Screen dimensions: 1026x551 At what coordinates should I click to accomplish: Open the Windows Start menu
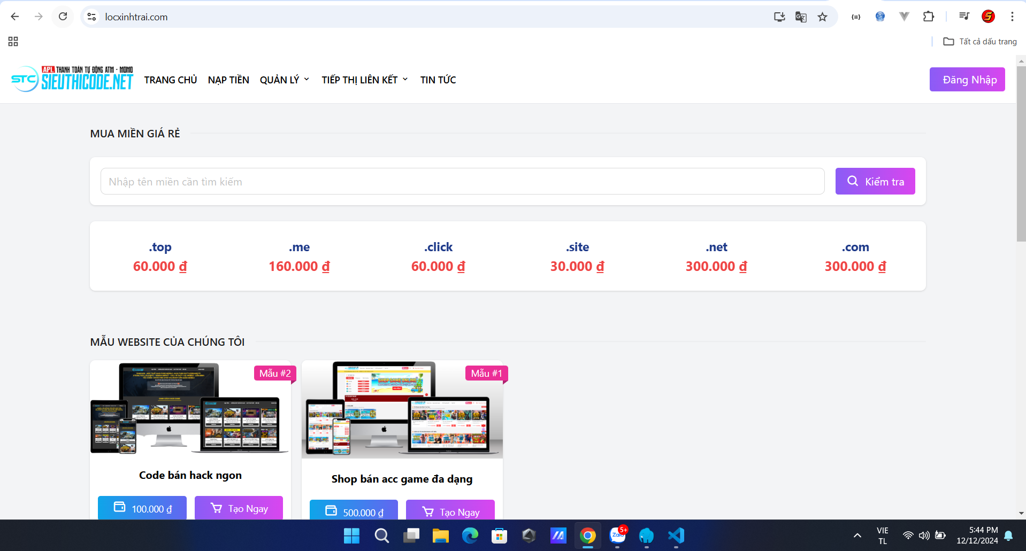pyautogui.click(x=351, y=536)
